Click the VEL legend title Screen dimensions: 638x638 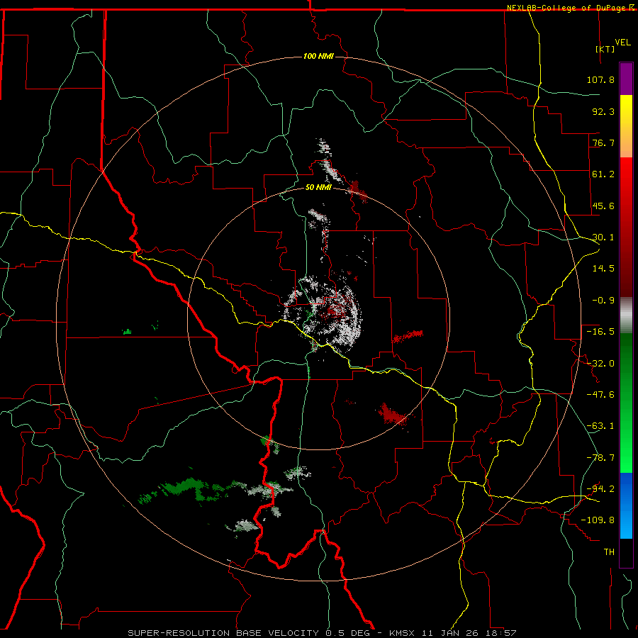pyautogui.click(x=623, y=43)
